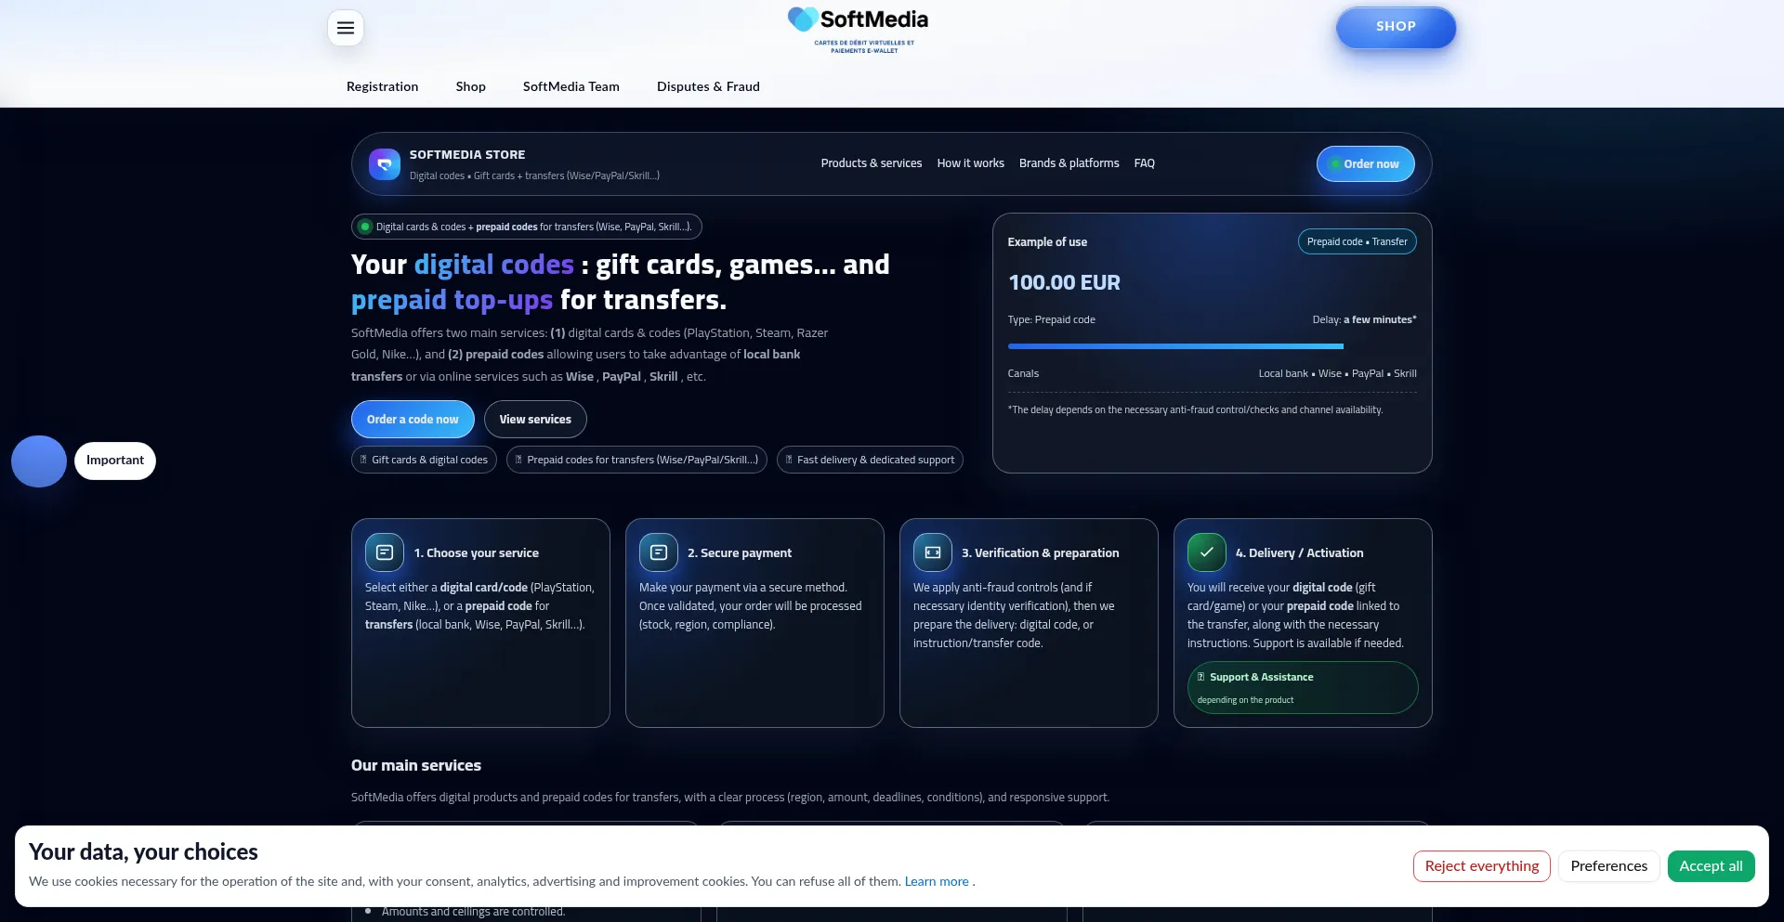Click Order a code now button

tap(413, 420)
